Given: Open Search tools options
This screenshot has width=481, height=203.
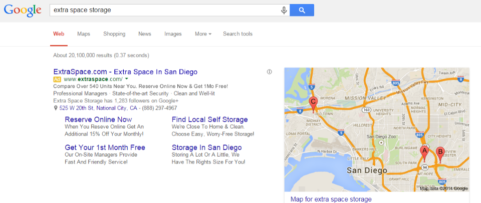Looking at the screenshot, I should pos(237,34).
